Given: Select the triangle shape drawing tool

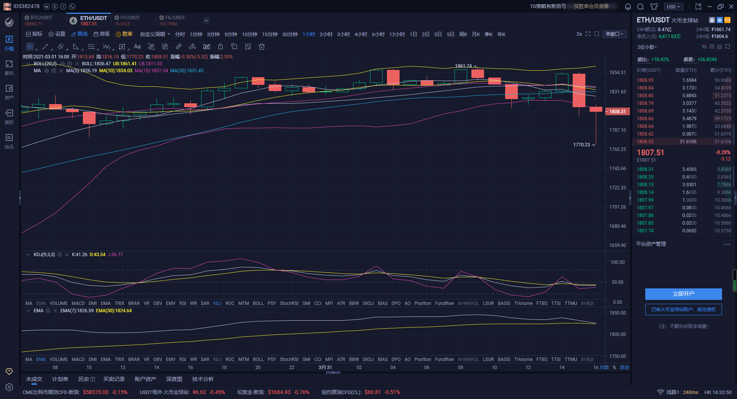Looking at the screenshot, I should (76, 46).
